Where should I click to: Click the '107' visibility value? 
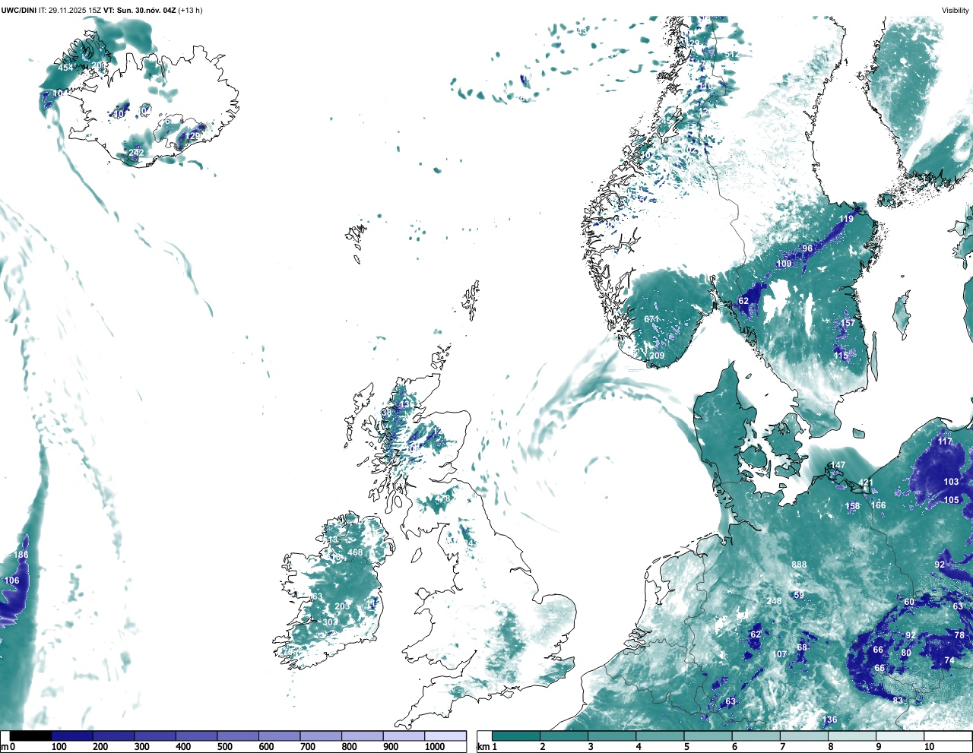(780, 654)
